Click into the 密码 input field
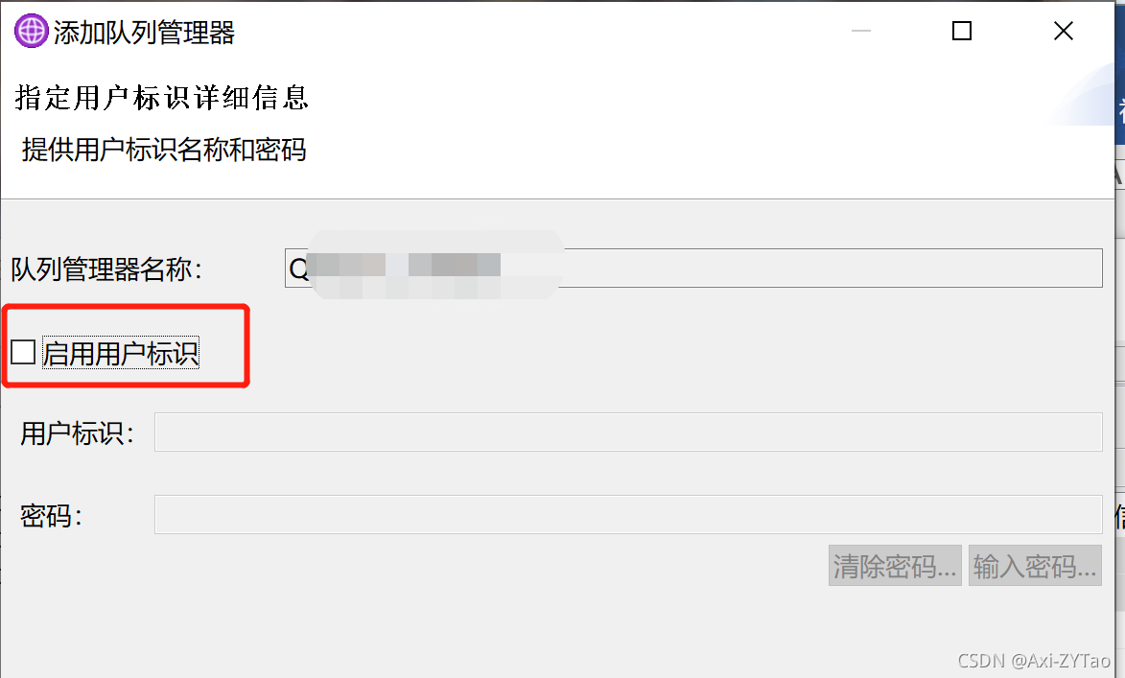 pos(628,514)
